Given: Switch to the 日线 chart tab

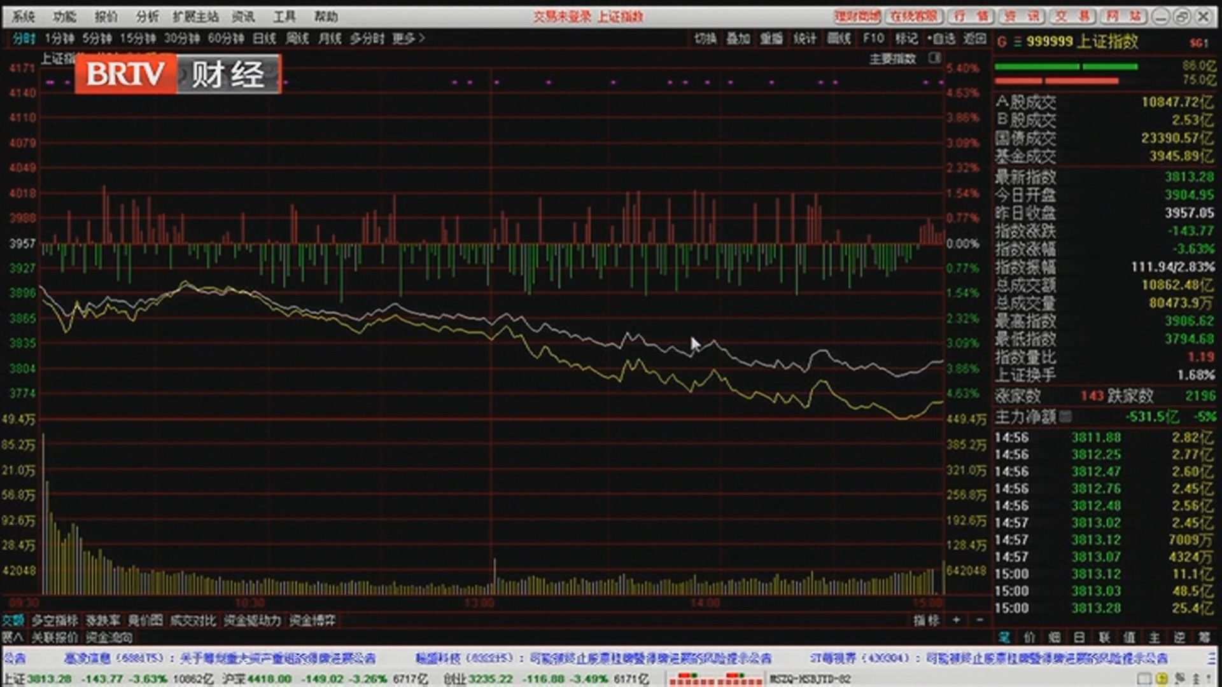Looking at the screenshot, I should click(x=264, y=39).
